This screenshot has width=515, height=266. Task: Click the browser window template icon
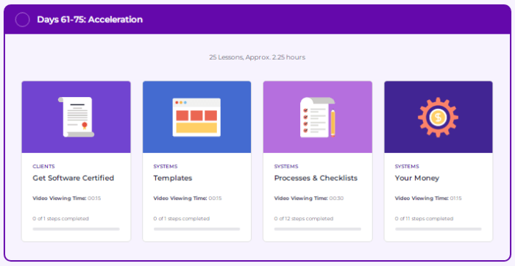coord(196,117)
